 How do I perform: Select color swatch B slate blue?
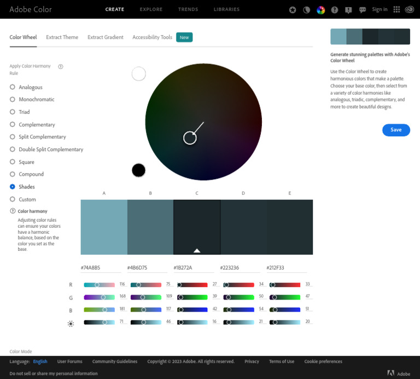click(x=150, y=227)
